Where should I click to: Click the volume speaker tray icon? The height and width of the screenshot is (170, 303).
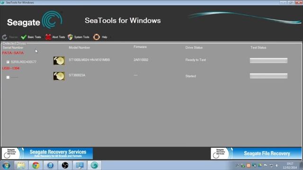pyautogui.click(x=277, y=165)
